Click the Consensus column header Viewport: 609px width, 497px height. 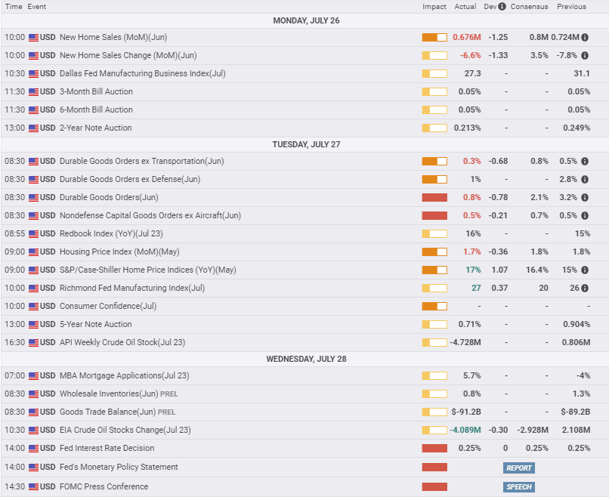pyautogui.click(x=530, y=7)
